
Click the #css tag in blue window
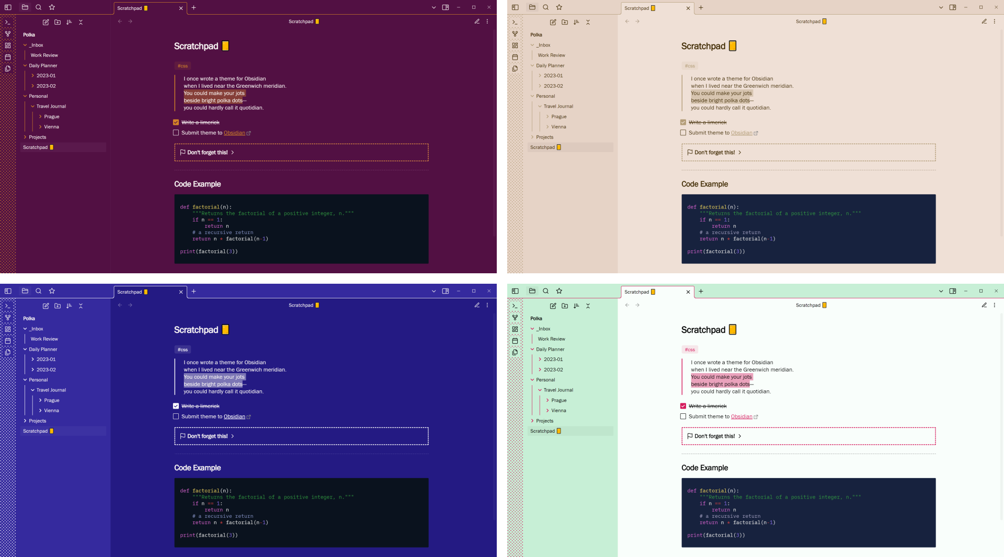point(182,350)
